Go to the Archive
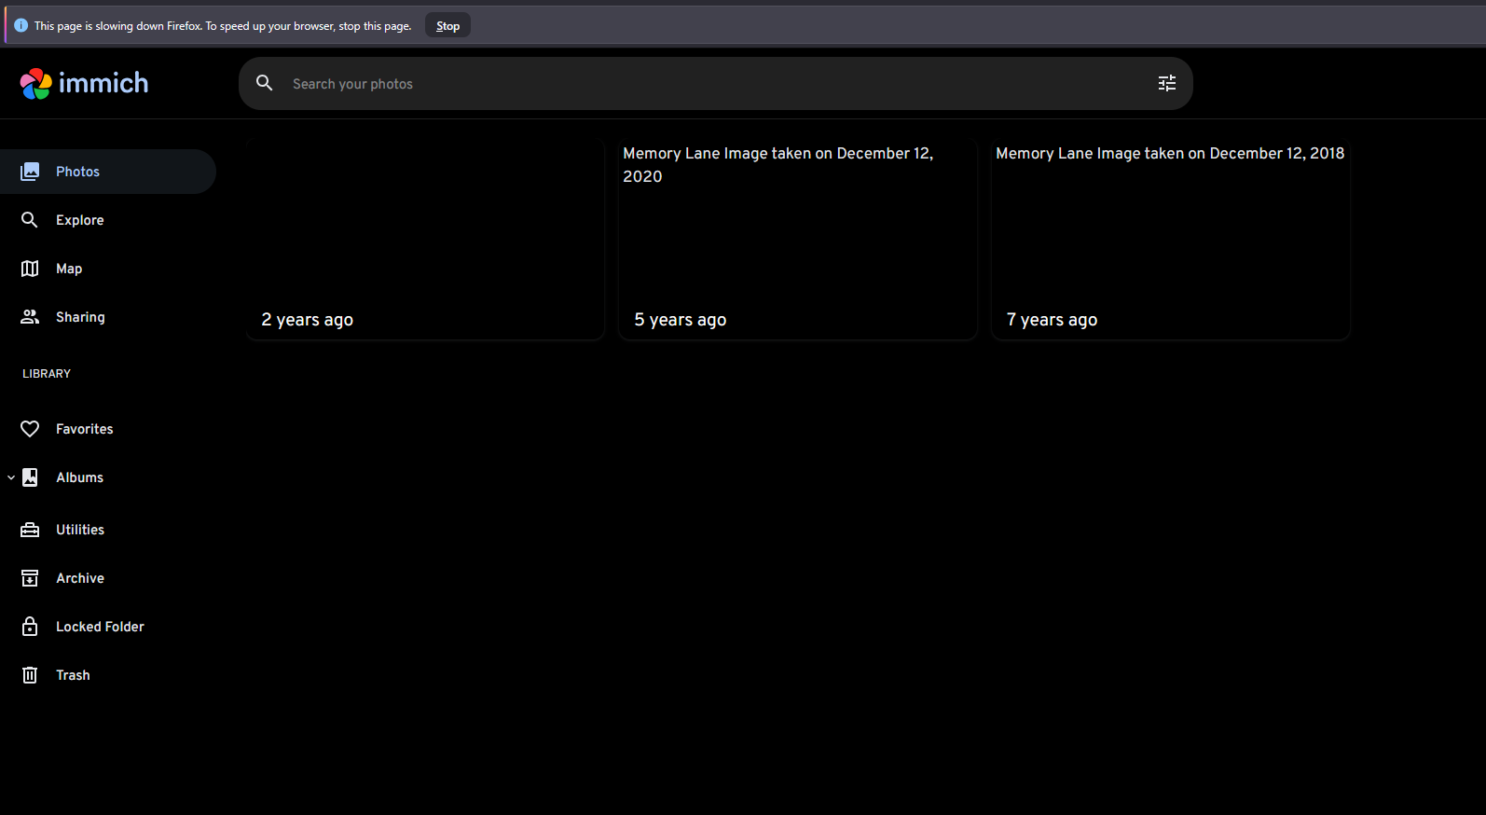1486x815 pixels. click(x=108, y=578)
